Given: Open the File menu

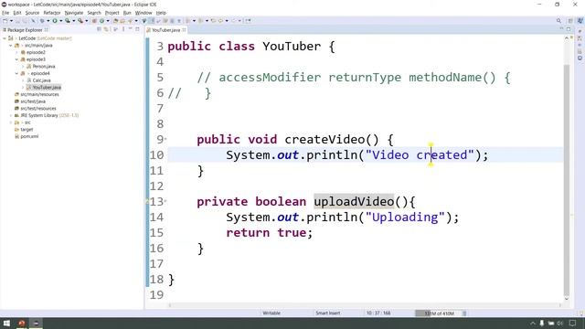Looking at the screenshot, I should 5,13.
